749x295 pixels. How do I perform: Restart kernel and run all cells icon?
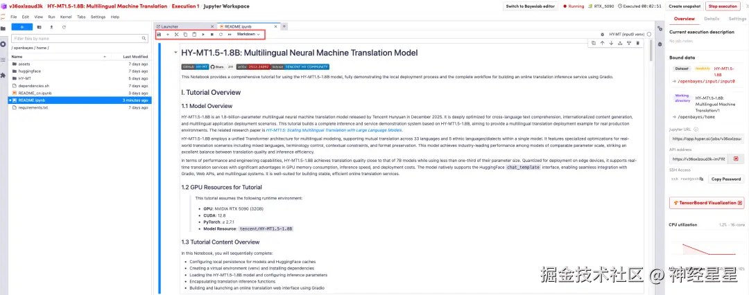[230, 35]
